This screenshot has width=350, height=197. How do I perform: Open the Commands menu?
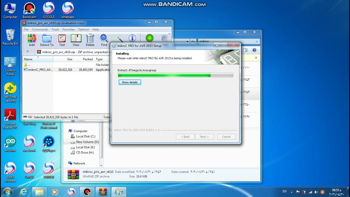coord(40,29)
